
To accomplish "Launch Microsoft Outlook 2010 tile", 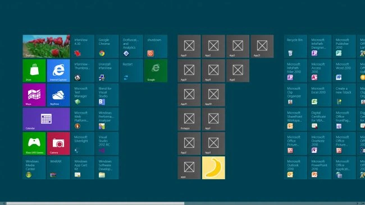I will pyautogui.click(x=295, y=168).
